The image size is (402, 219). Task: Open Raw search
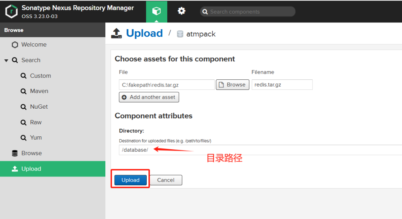(36, 122)
